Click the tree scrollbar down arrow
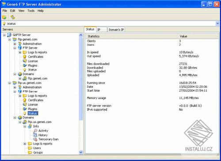Viewport: 221px width, 161px height. (81, 152)
